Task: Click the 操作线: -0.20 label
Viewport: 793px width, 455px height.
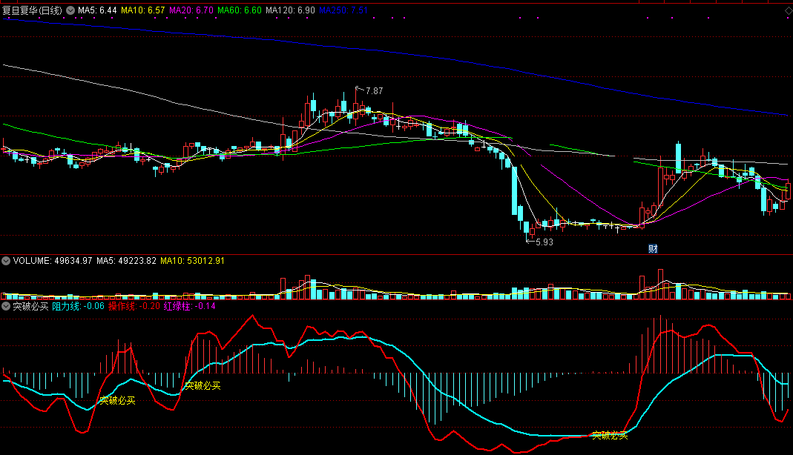Action: point(134,306)
